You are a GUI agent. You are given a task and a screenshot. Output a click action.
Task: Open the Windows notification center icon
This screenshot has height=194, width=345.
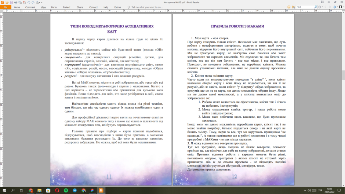339,190
